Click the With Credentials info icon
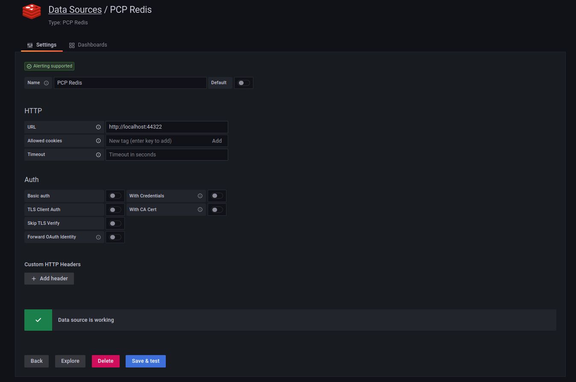Screen dimensions: 576x382 tap(200, 196)
